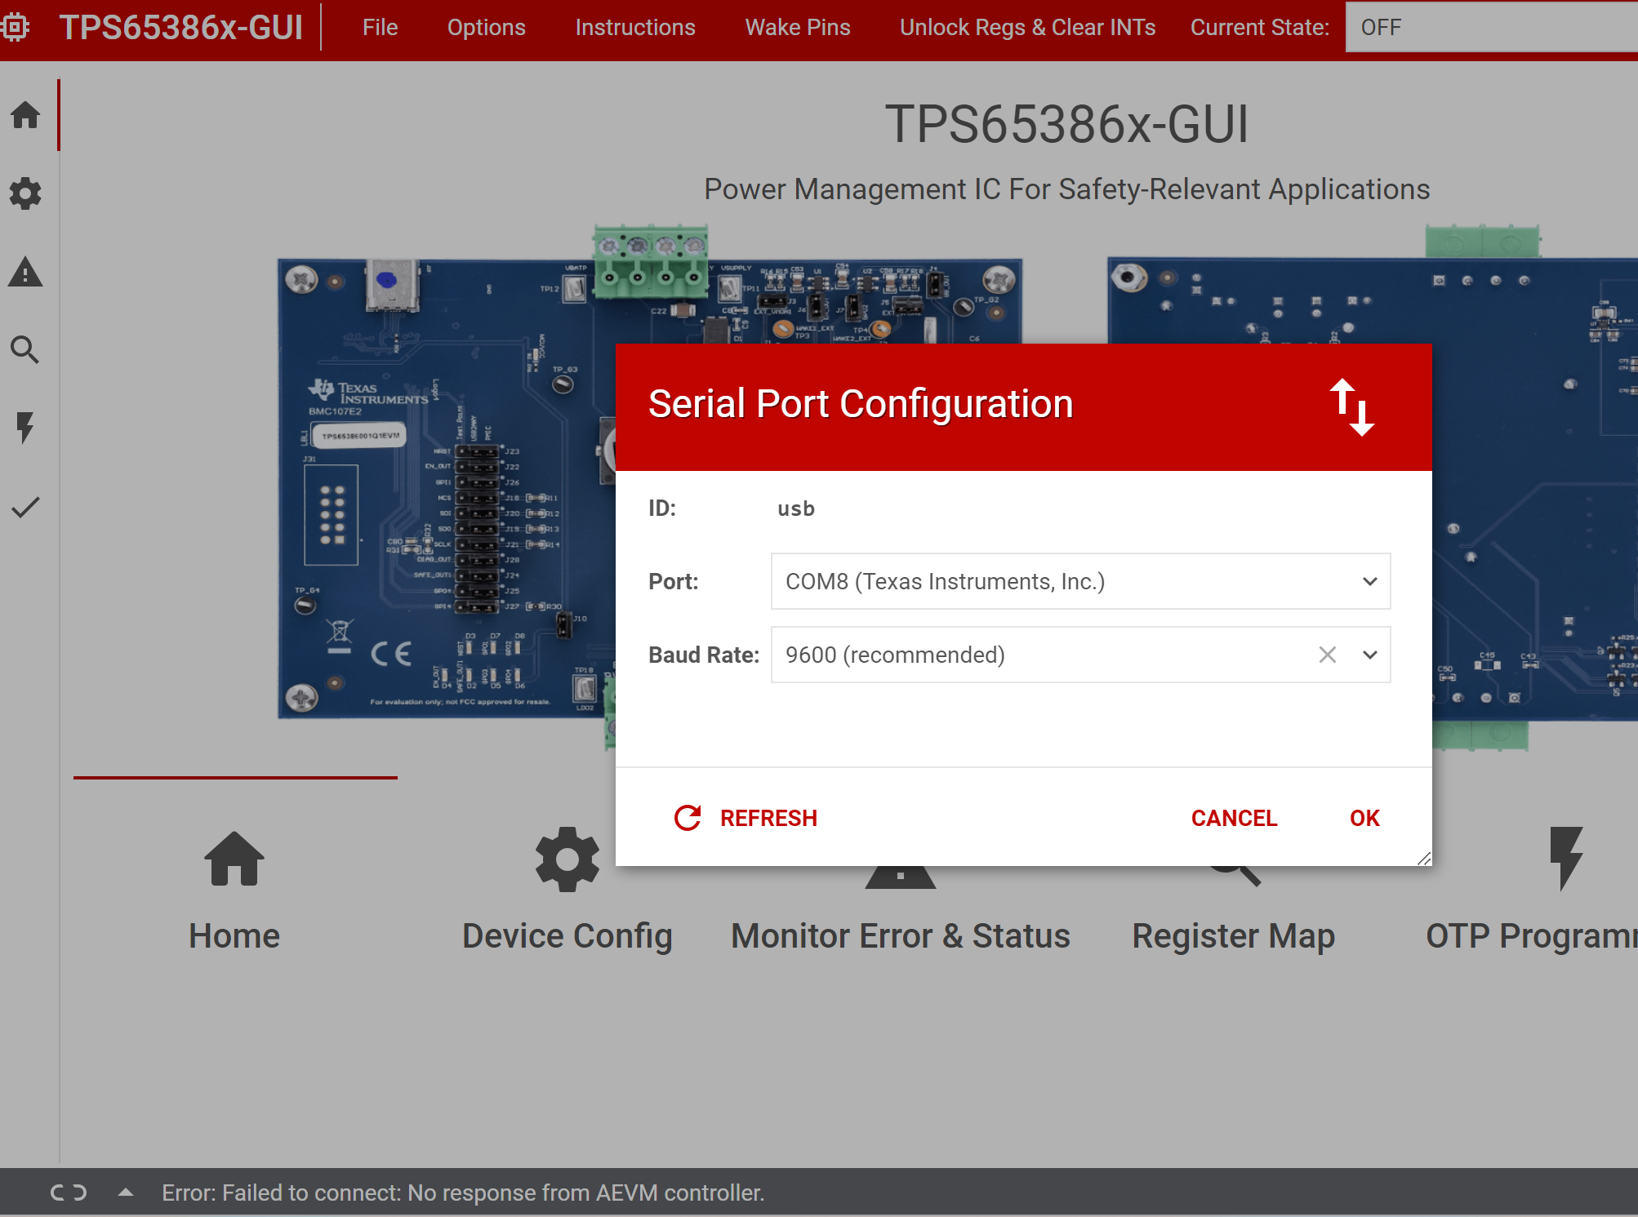Screen dimensions: 1638x1217
Task: Click the 'Port:' label in the dialog
Action: coord(674,581)
